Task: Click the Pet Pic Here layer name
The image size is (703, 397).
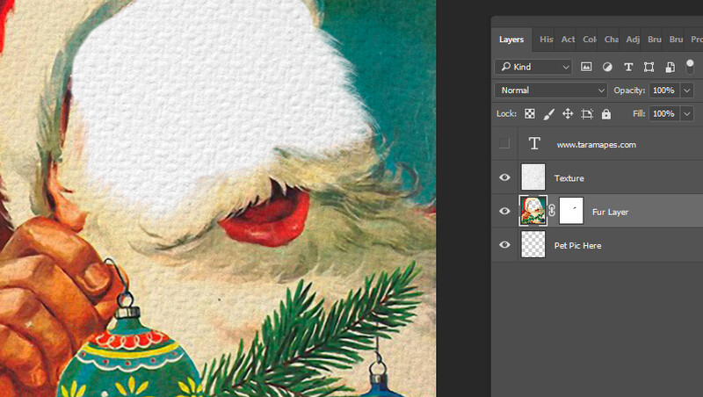Action: (x=577, y=246)
